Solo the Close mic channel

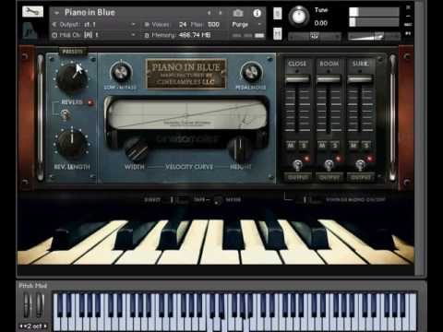(x=304, y=145)
